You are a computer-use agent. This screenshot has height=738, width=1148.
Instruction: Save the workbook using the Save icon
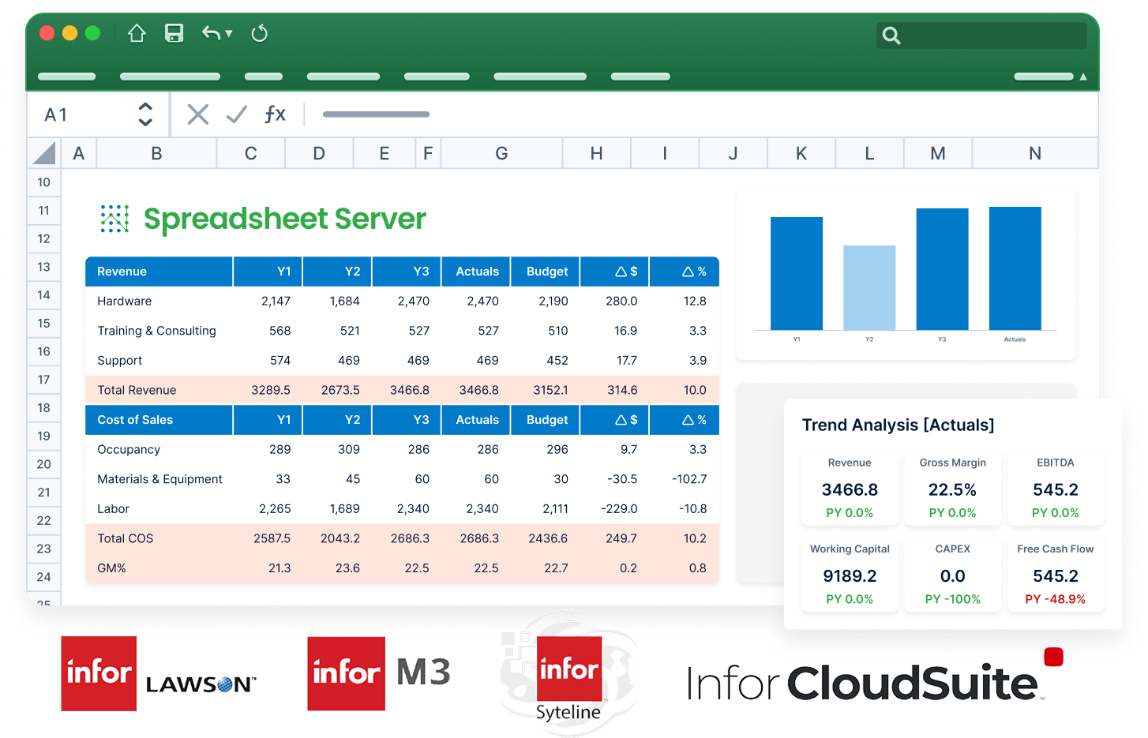[x=174, y=33]
